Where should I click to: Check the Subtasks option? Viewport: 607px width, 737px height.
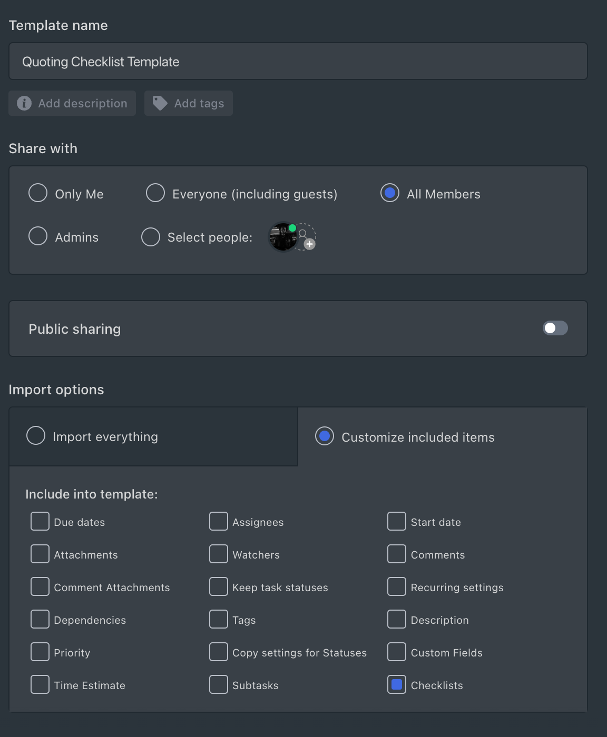[219, 684]
